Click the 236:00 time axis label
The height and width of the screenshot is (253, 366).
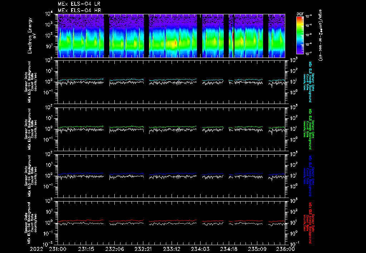click(x=286, y=249)
